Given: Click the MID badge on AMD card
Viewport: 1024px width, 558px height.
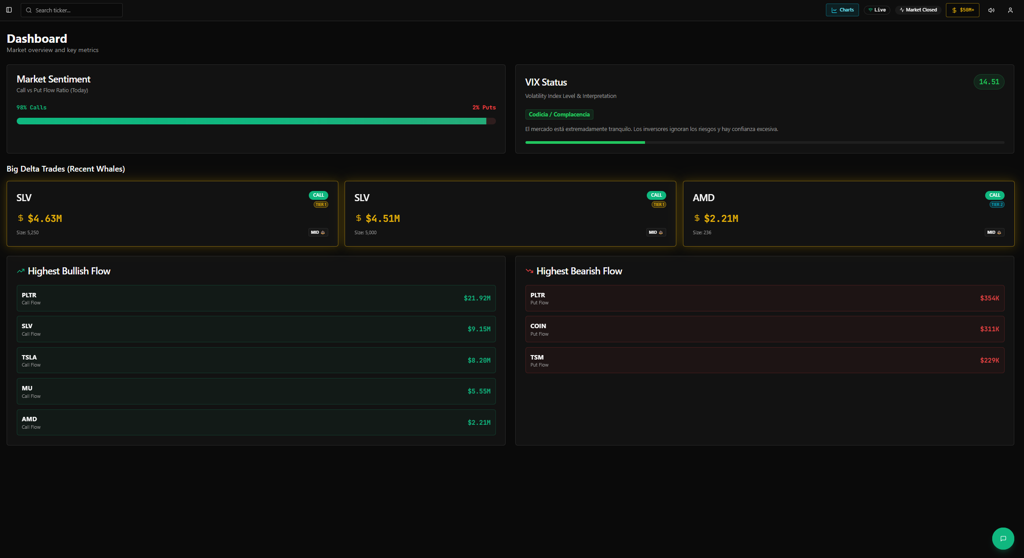Looking at the screenshot, I should pyautogui.click(x=994, y=232).
